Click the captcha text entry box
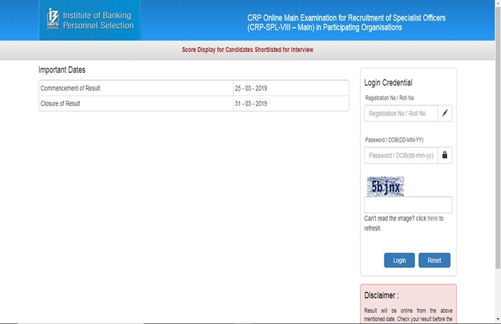This screenshot has width=501, height=324. click(408, 204)
